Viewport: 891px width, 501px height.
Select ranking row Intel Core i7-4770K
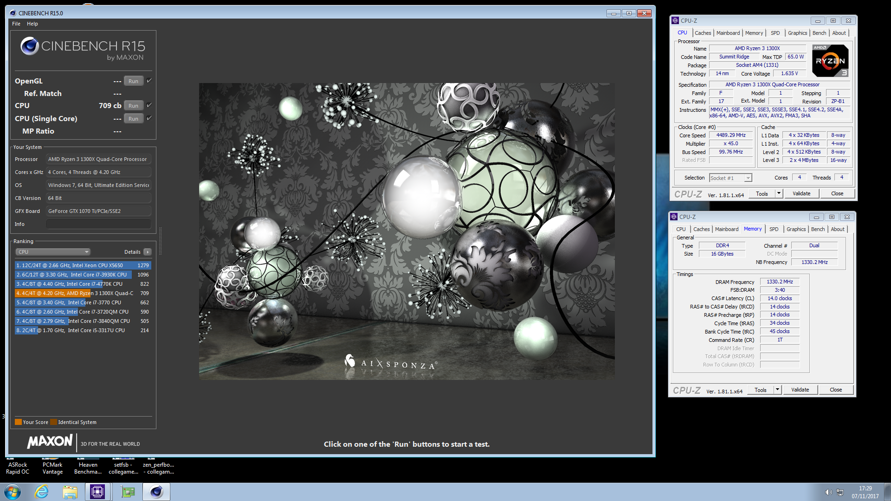(x=83, y=284)
